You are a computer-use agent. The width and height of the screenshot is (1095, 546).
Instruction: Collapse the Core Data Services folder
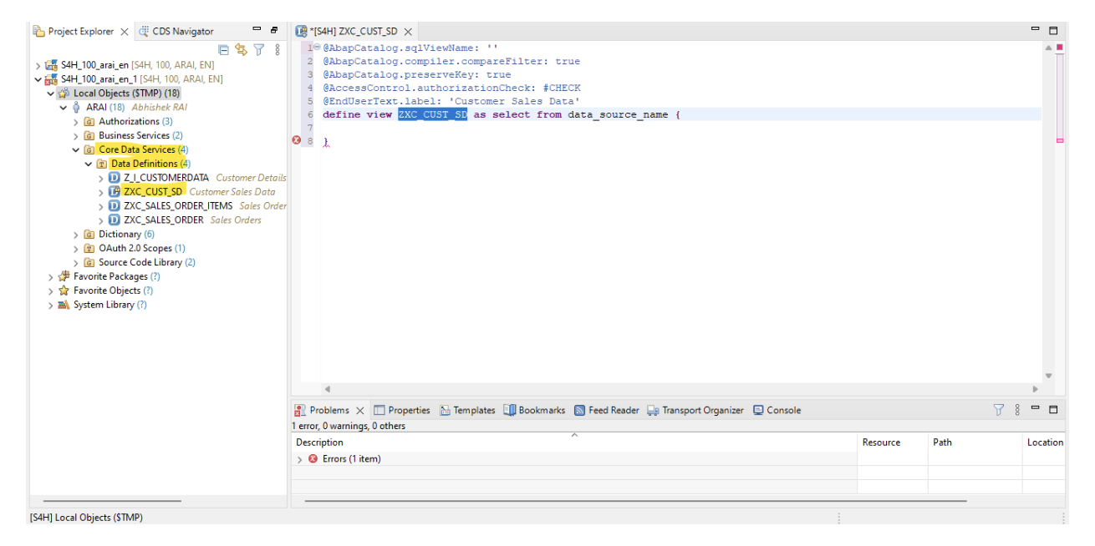(x=76, y=150)
